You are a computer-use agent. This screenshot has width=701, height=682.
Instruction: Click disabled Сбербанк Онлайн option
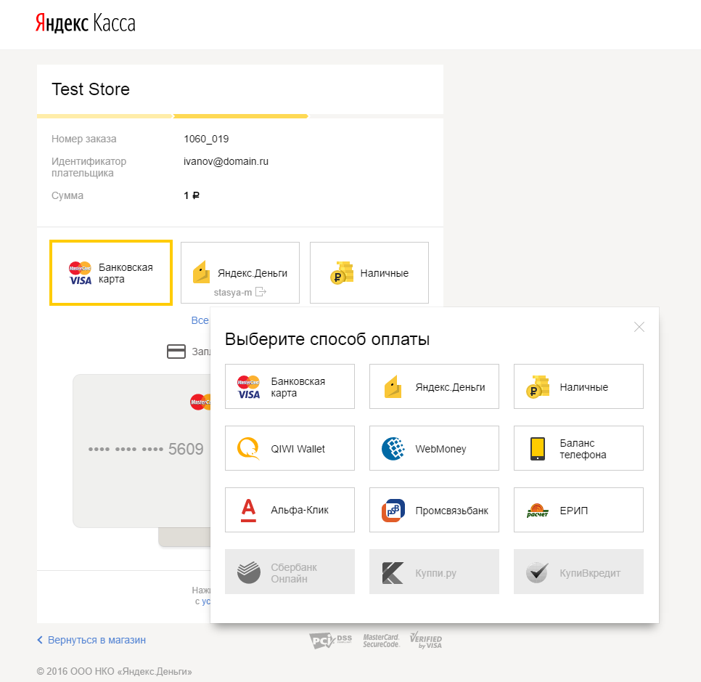point(290,572)
